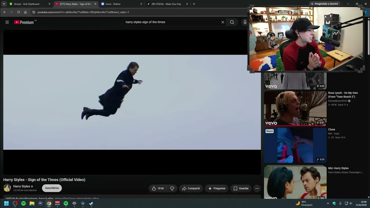This screenshot has width=370, height=208.
Task: Close the TikTok tab
Action: (x=187, y=4)
